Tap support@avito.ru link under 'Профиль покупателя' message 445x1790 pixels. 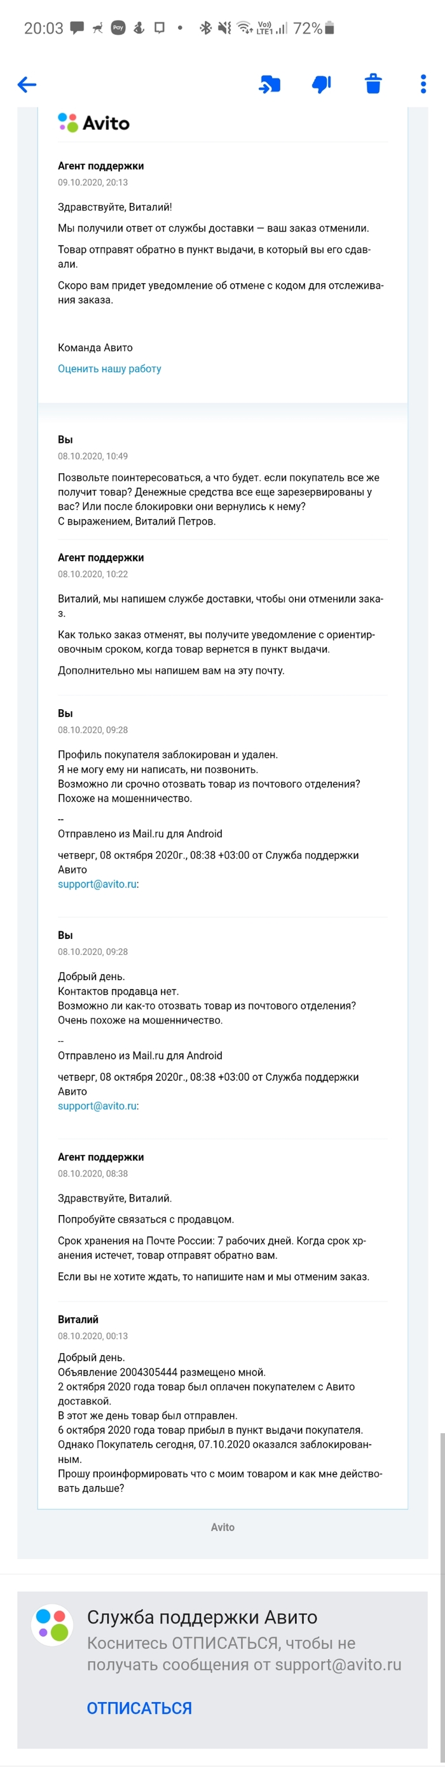pyautogui.click(x=97, y=884)
